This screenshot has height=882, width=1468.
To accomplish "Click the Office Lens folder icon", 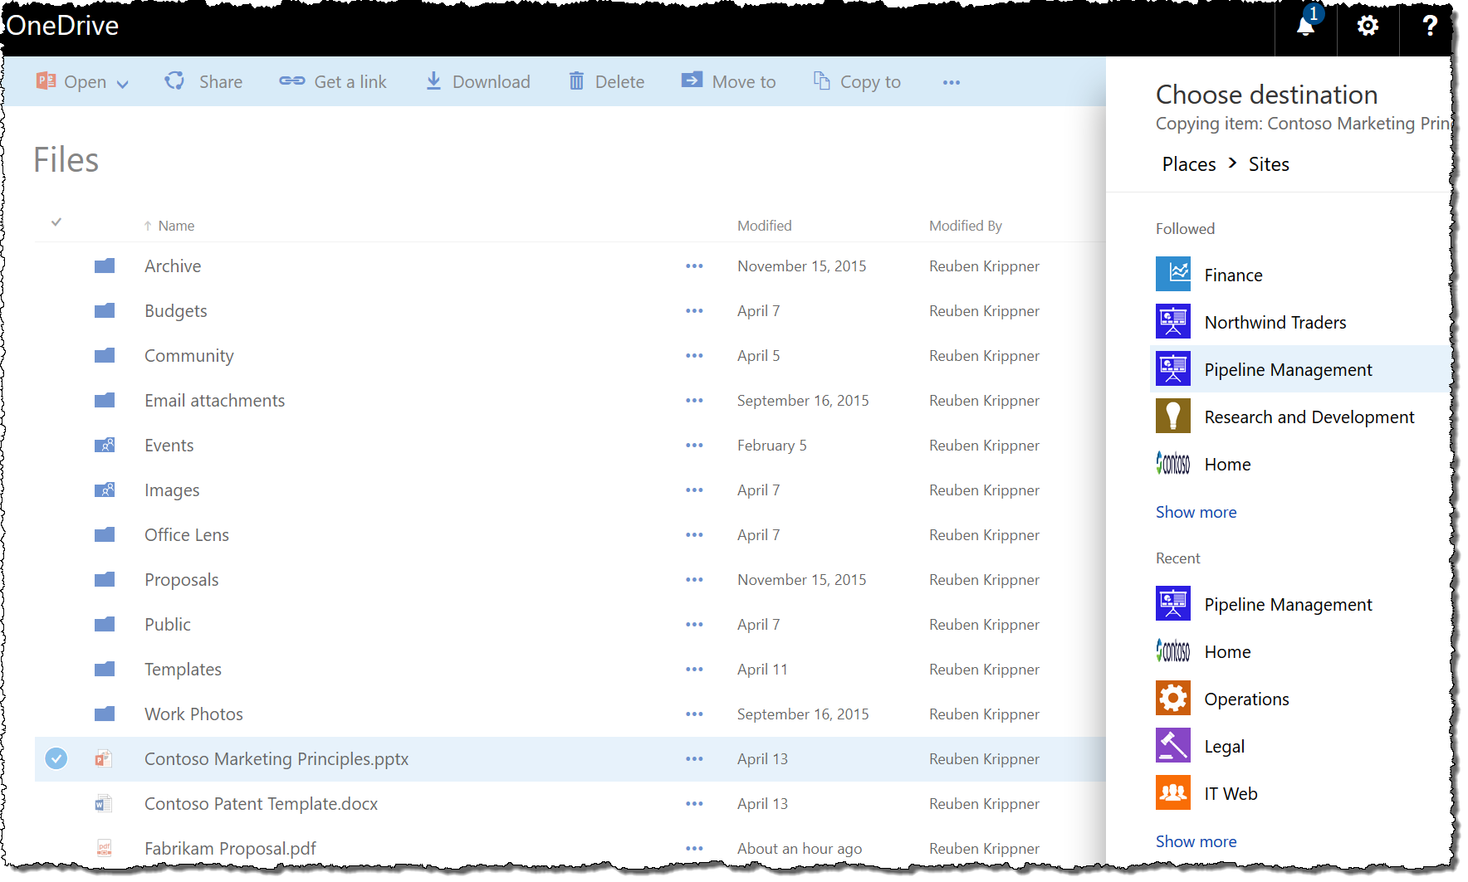I will (105, 535).
